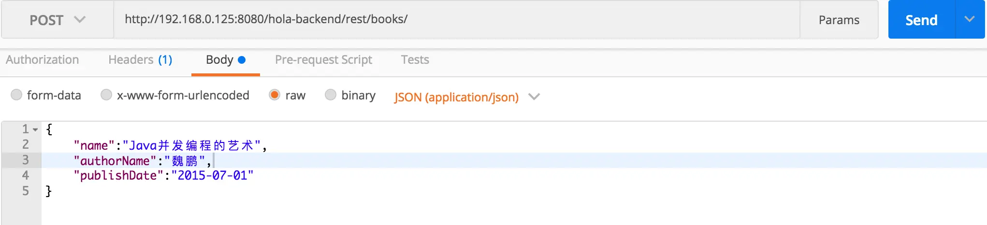Open the Headers (1) tab

coord(140,59)
